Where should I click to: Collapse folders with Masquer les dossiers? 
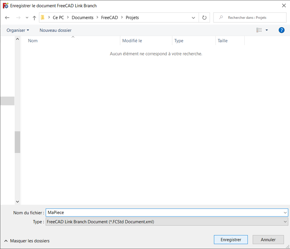pyautogui.click(x=27, y=241)
